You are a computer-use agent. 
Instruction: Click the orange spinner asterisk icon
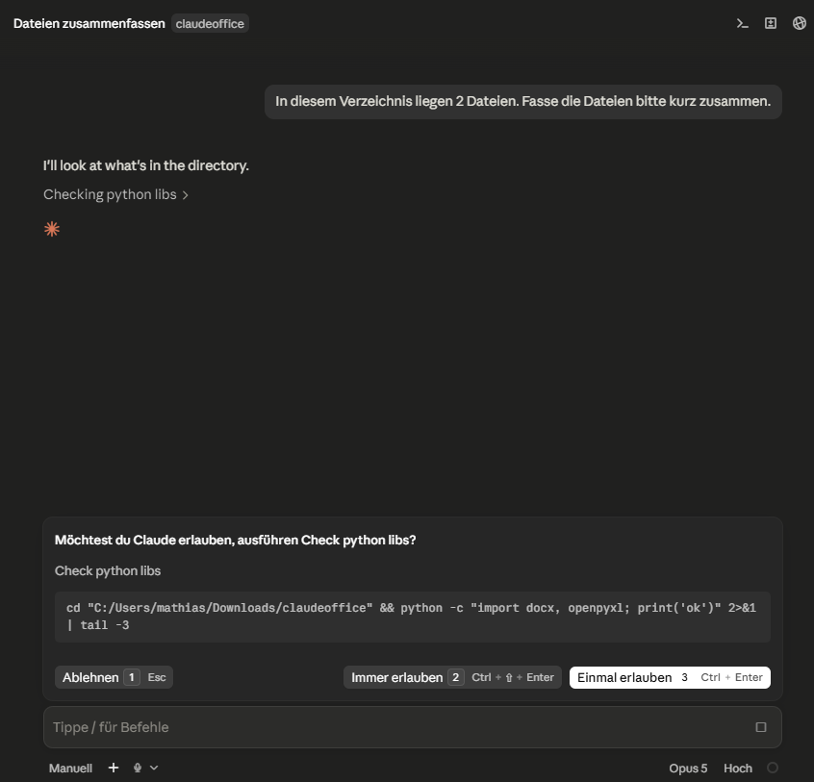(x=52, y=229)
